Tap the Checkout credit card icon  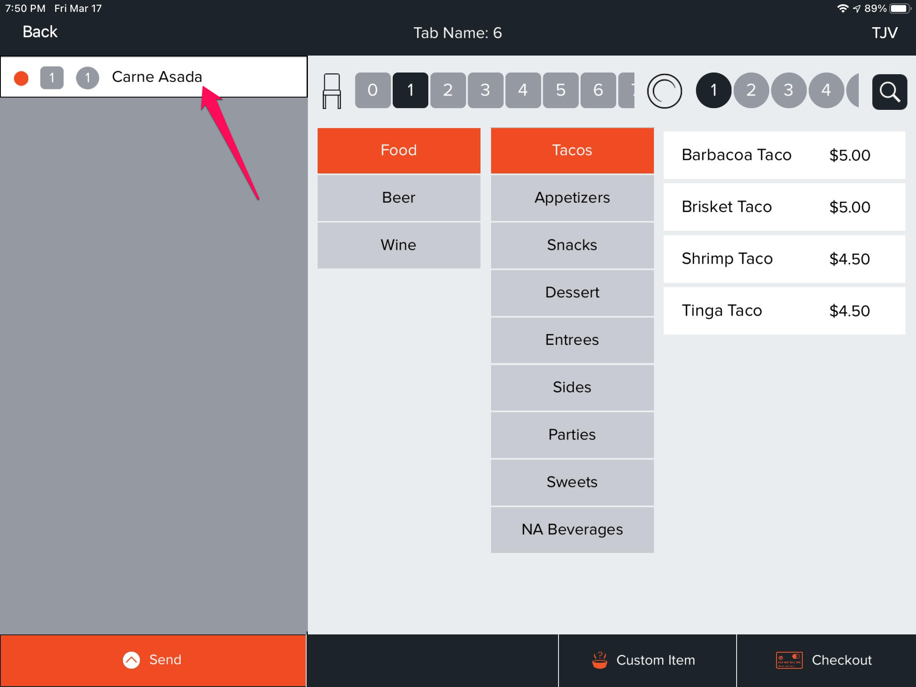coord(789,660)
